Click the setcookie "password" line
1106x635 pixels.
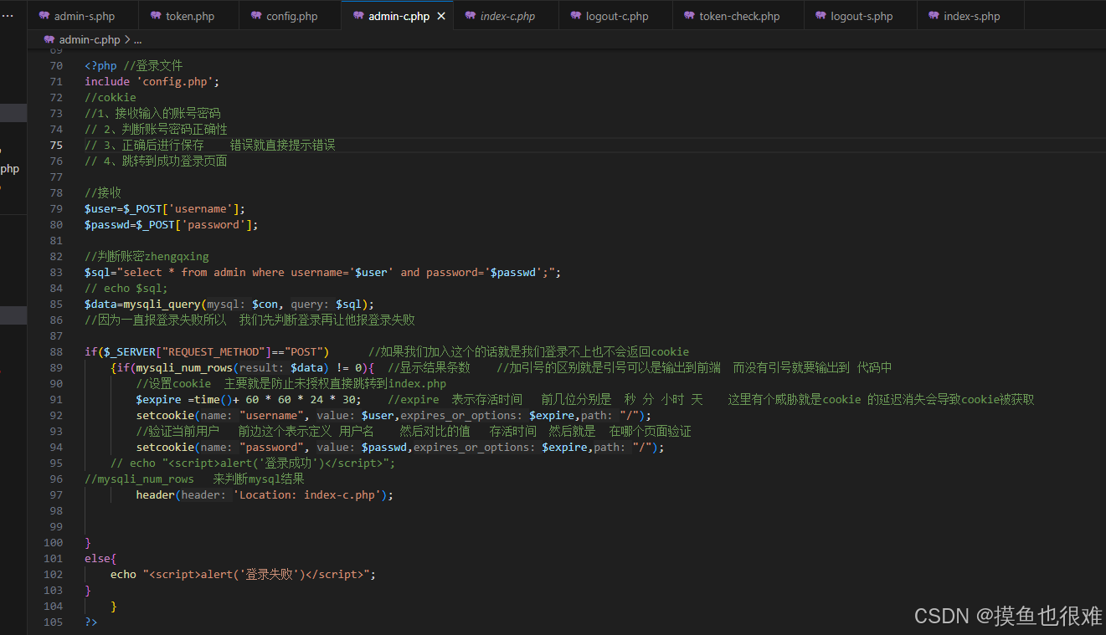(400, 447)
